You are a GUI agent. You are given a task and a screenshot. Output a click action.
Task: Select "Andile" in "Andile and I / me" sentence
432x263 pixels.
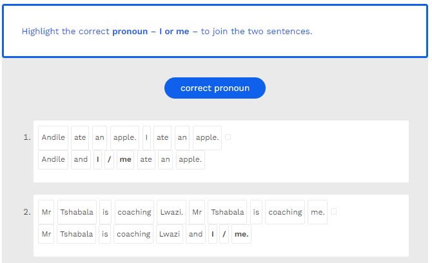pyautogui.click(x=53, y=160)
